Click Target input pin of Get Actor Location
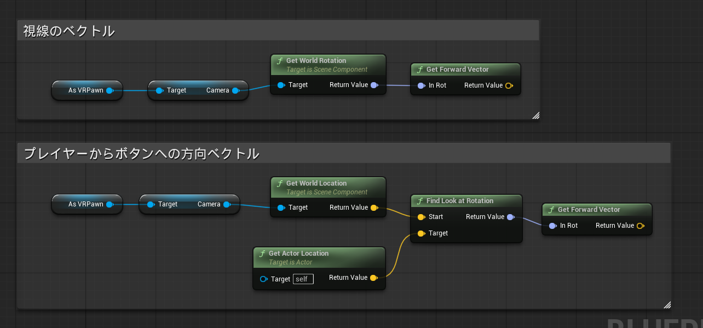The height and width of the screenshot is (328, 703). (264, 279)
